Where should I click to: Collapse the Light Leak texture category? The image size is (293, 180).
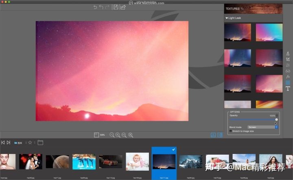pyautogui.click(x=227, y=18)
